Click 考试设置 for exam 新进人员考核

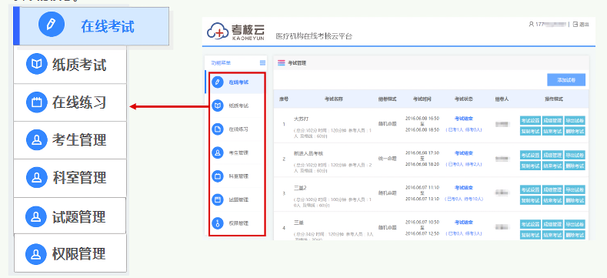click(530, 155)
